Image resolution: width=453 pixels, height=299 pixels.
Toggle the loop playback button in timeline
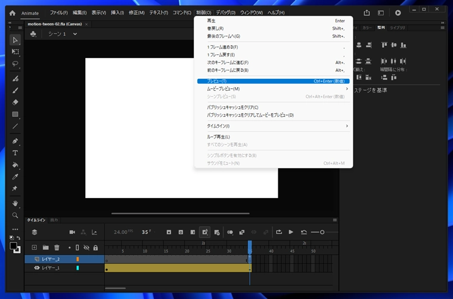279,232
